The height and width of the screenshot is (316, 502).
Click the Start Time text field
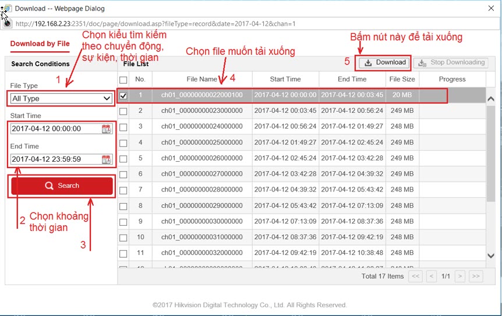click(x=55, y=129)
